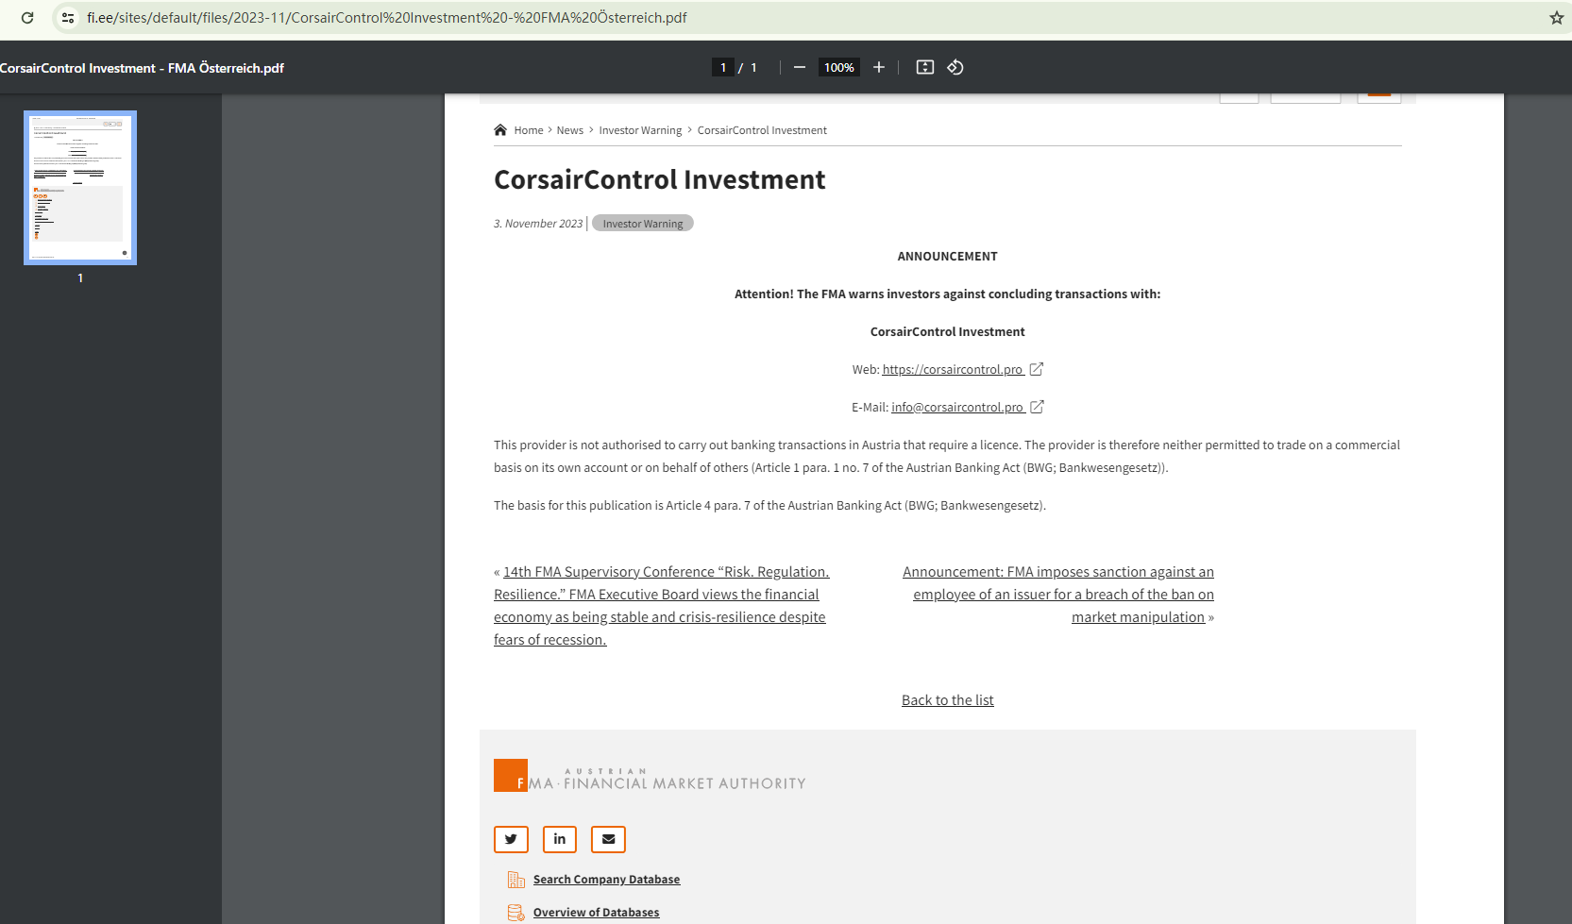Go to Home breadcrumb link
Viewport: 1572px width, 924px height.
tap(529, 130)
